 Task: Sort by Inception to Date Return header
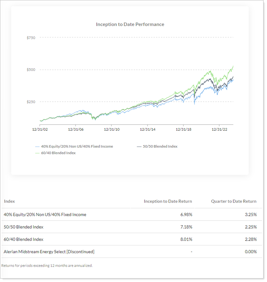[168, 201]
